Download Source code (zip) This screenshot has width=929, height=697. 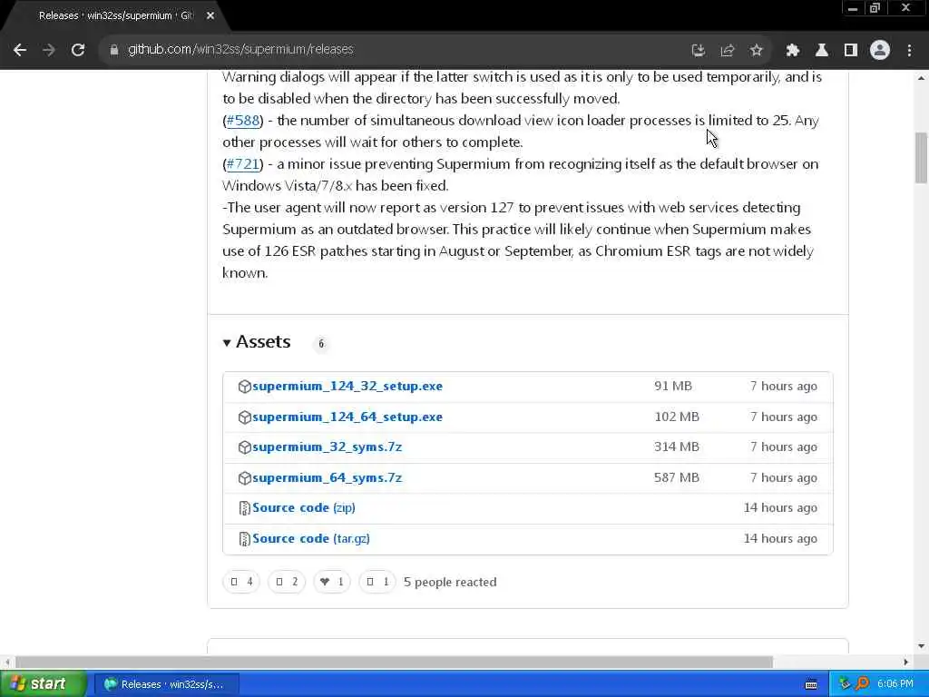pos(304,508)
